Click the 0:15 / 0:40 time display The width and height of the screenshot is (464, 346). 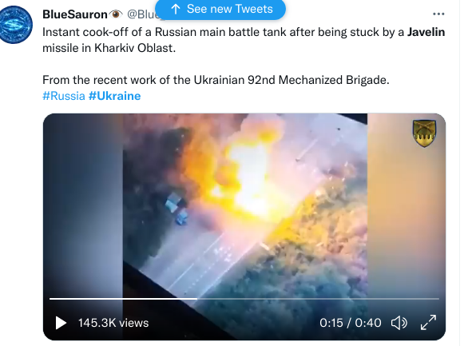(x=351, y=323)
